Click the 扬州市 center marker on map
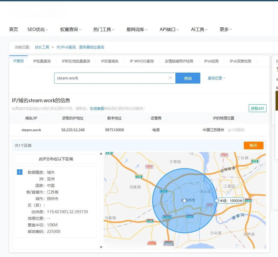Viewport: 278px width, 257px height. point(184,200)
